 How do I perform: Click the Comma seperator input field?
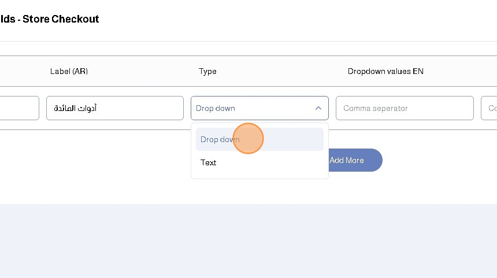[404, 108]
